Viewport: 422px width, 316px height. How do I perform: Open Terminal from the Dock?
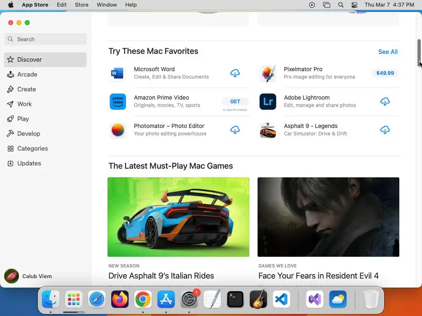235,299
